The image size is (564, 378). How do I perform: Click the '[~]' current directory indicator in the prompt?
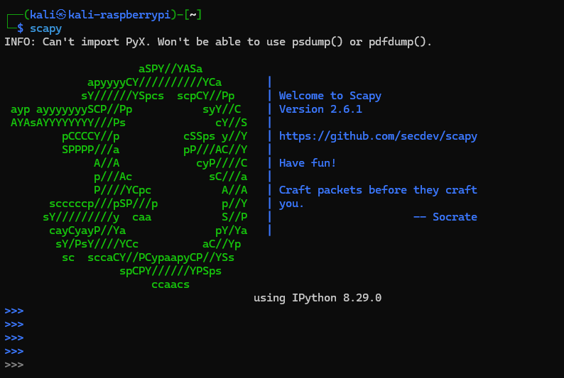[x=192, y=15]
